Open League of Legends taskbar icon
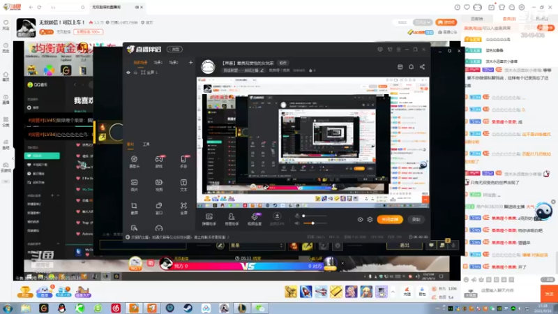Image resolution: width=558 pixels, height=314 pixels. pos(242,308)
